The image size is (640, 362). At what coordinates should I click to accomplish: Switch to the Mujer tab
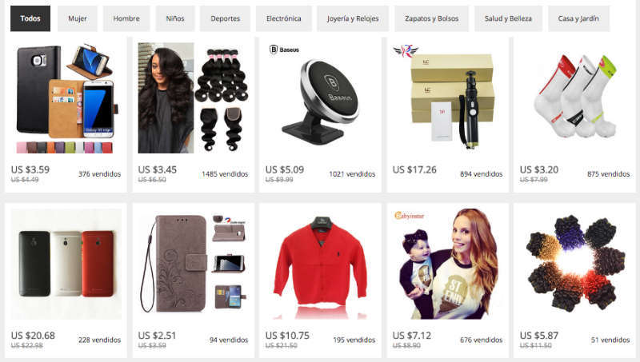tap(77, 18)
